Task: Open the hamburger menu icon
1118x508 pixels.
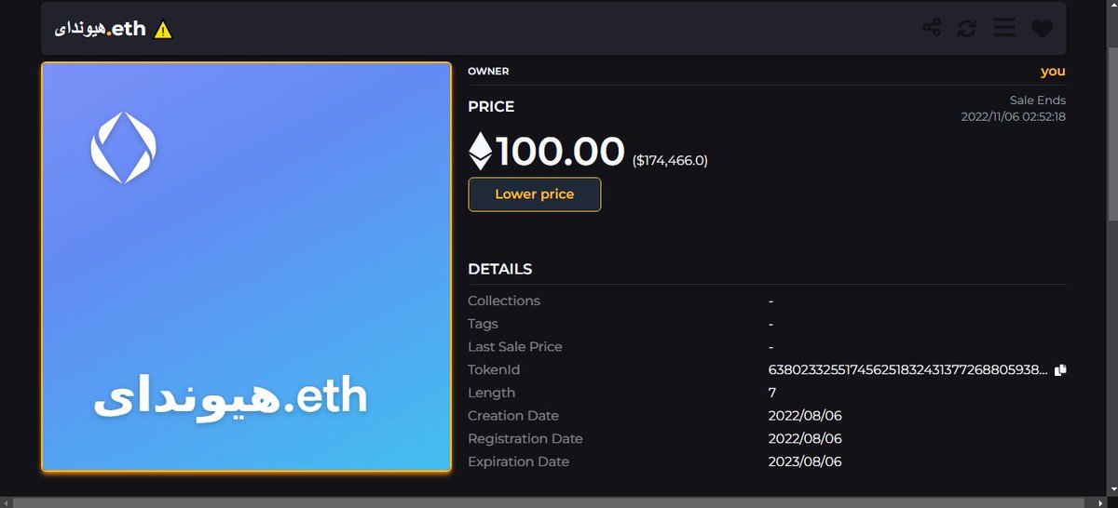Action: (1003, 28)
